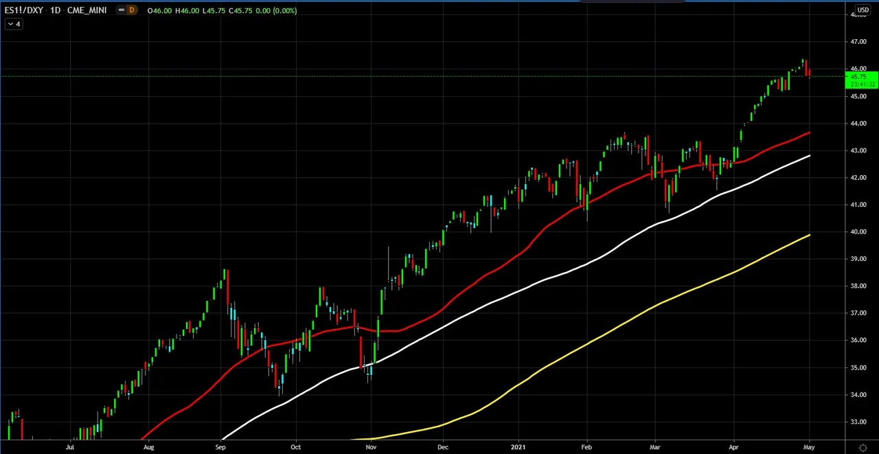Image resolution: width=879 pixels, height=454 pixels.
Task: Click the CME_MINI exchange label
Action: click(x=87, y=10)
